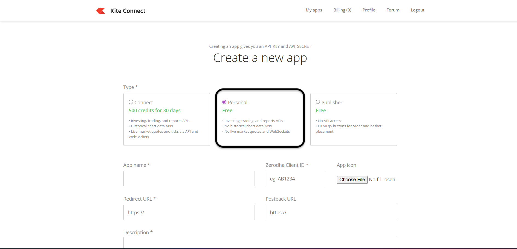Open the My apps page
Screen dimensions: 517x249
pos(314,10)
